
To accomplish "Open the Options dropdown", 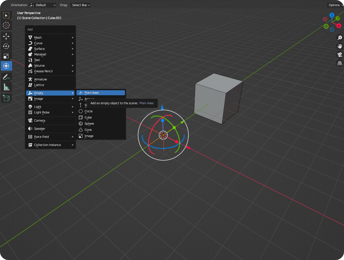I will 335,5.
